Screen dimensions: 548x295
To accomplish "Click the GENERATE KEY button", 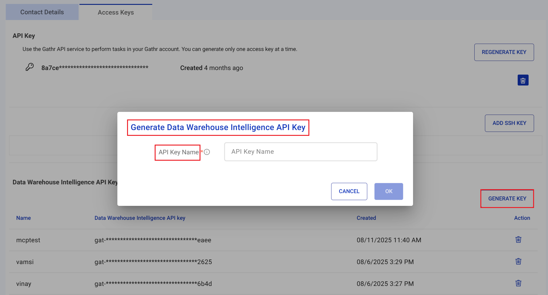I will (x=507, y=199).
